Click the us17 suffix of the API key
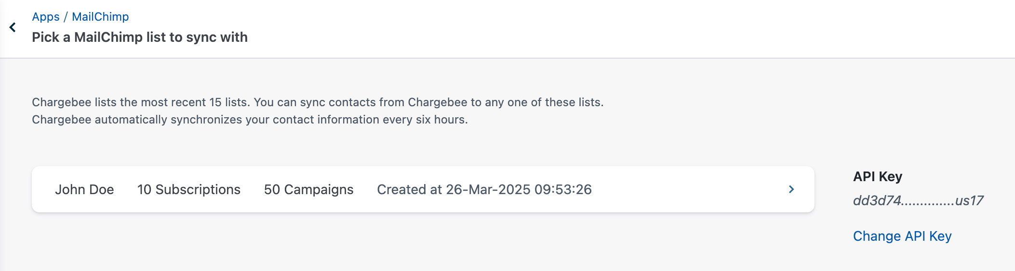 [x=969, y=201]
